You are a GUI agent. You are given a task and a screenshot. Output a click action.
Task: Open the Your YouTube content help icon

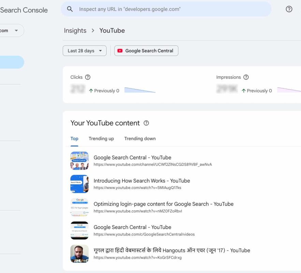[x=146, y=123]
